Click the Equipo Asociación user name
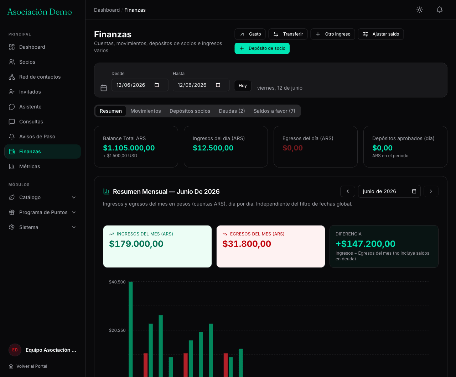456x377 pixels. point(51,350)
